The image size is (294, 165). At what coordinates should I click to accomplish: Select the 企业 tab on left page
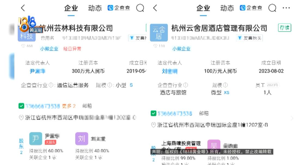[71, 8]
